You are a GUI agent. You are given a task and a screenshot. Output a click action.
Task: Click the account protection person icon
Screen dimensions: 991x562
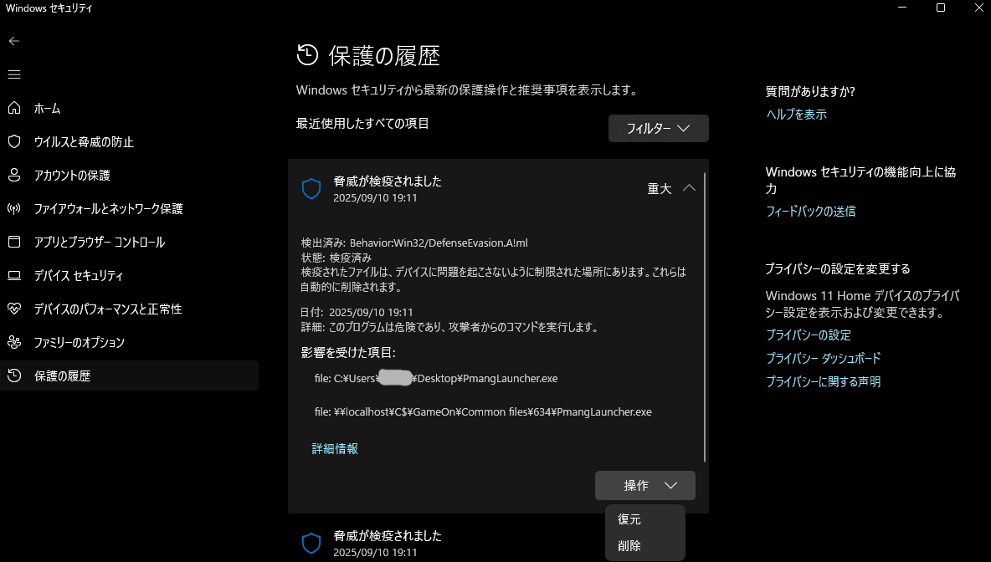(x=14, y=175)
